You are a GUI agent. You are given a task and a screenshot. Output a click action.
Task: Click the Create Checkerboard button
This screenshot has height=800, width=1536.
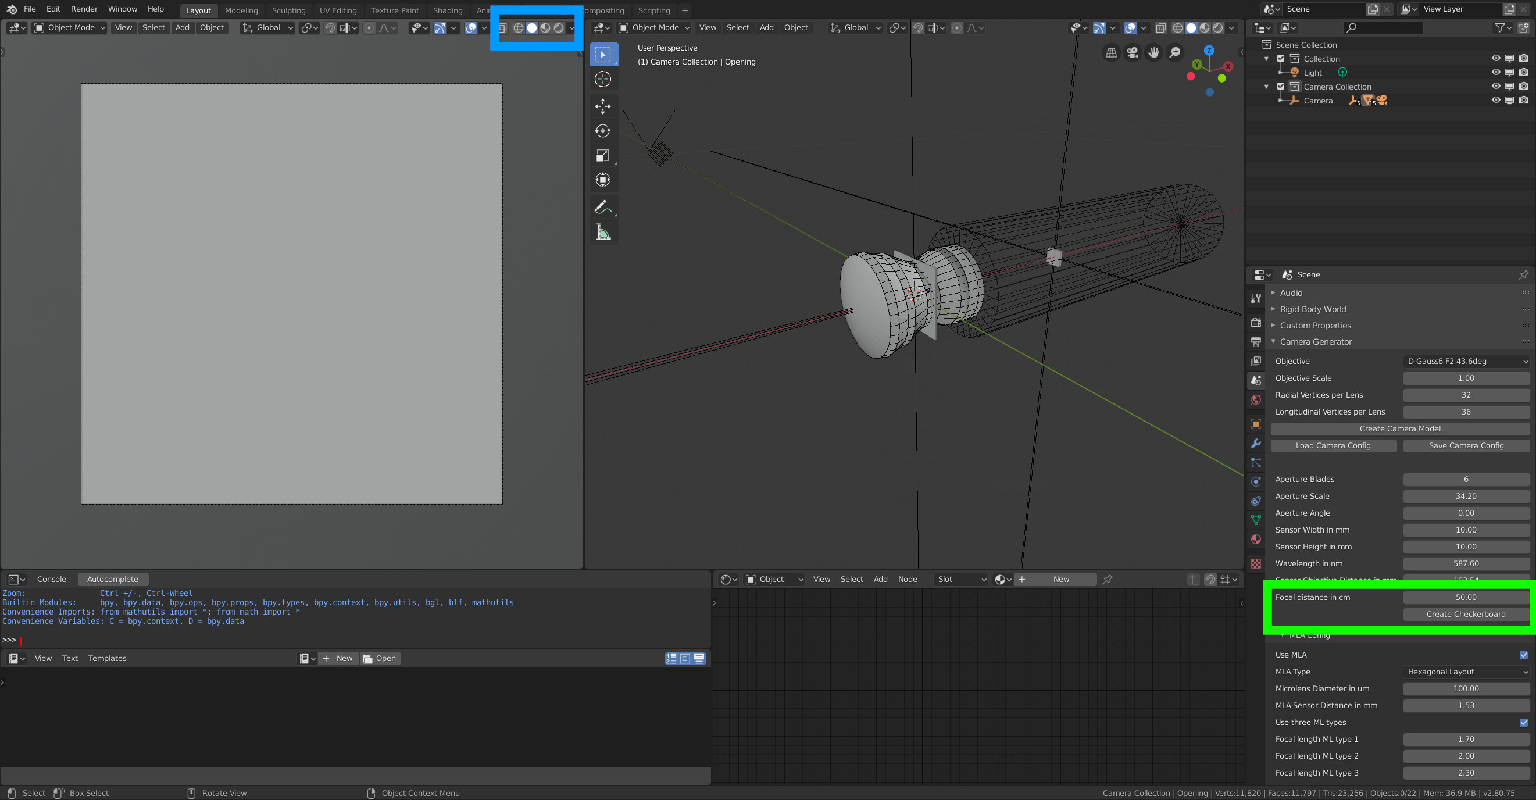[x=1466, y=614]
